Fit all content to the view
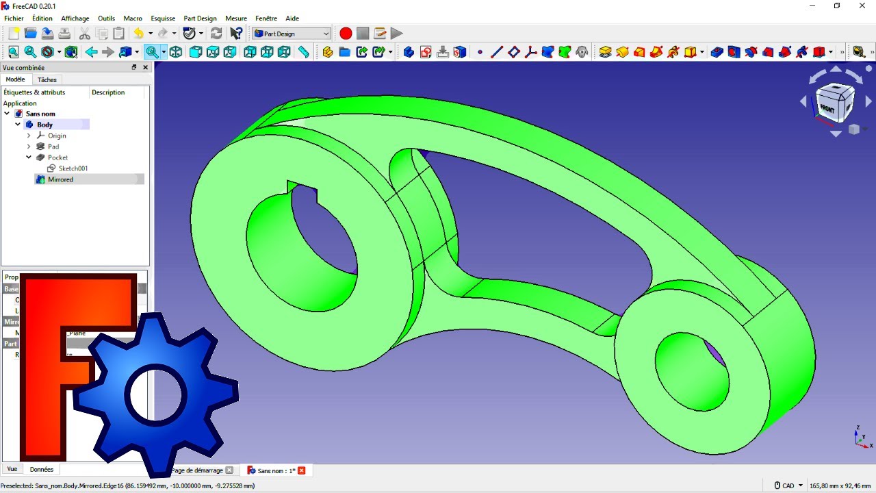 pos(14,52)
